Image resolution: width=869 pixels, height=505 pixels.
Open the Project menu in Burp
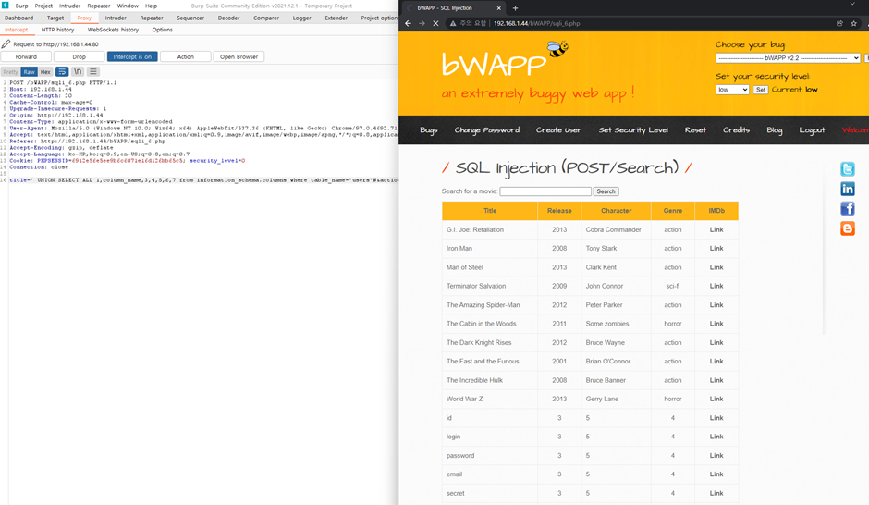click(43, 6)
